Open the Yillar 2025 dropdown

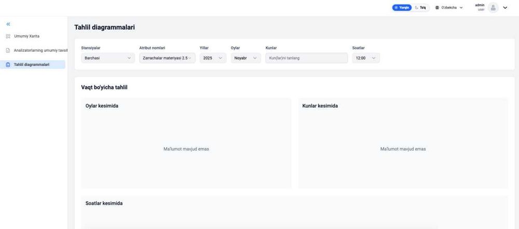[213, 58]
